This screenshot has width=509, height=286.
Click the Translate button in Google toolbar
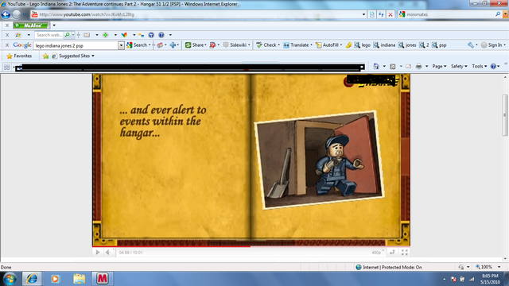tap(297, 45)
